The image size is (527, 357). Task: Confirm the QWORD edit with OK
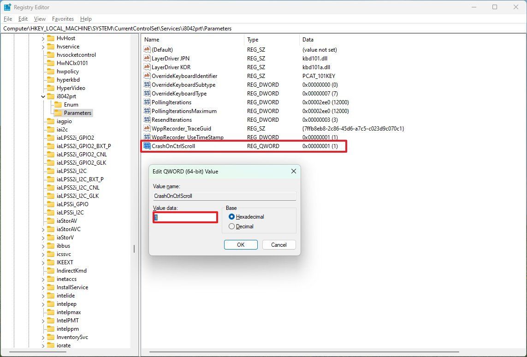point(241,245)
